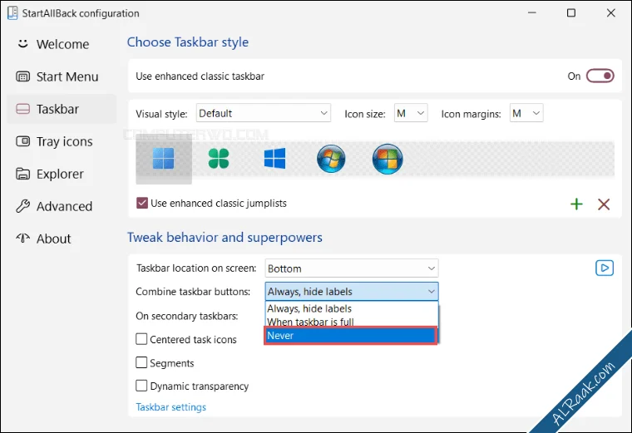Screen dimensions: 632x433
Task: Open Taskbar location on screen dropdown
Action: click(x=352, y=268)
